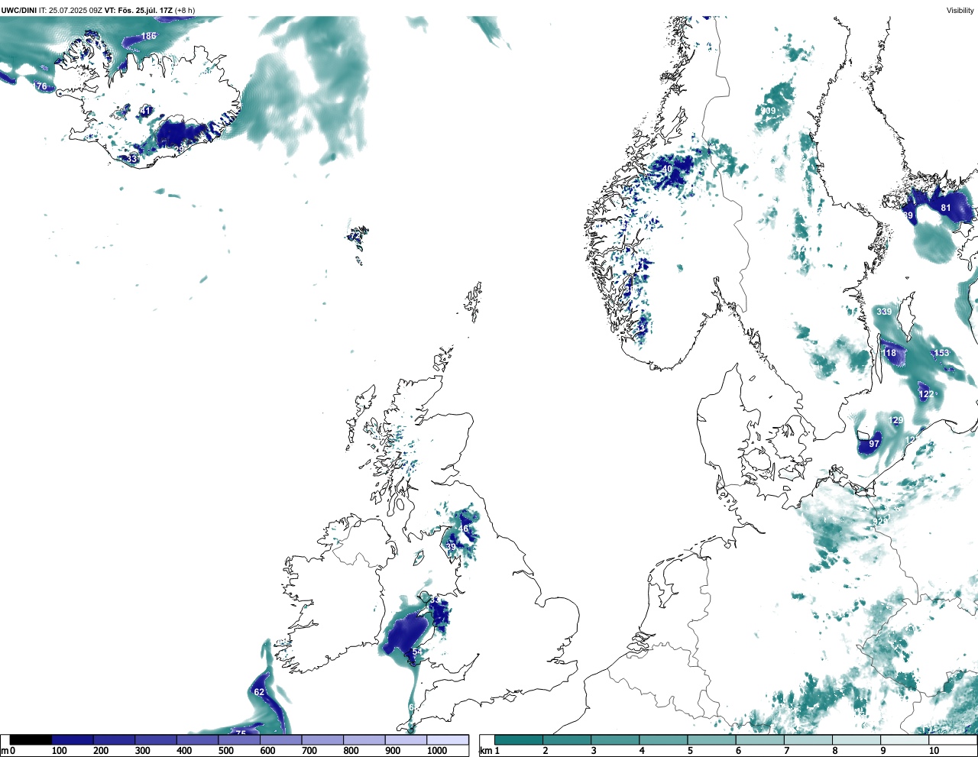Select the 2–3 km legend swatch
This screenshot has width=978, height=757.
coord(567,739)
